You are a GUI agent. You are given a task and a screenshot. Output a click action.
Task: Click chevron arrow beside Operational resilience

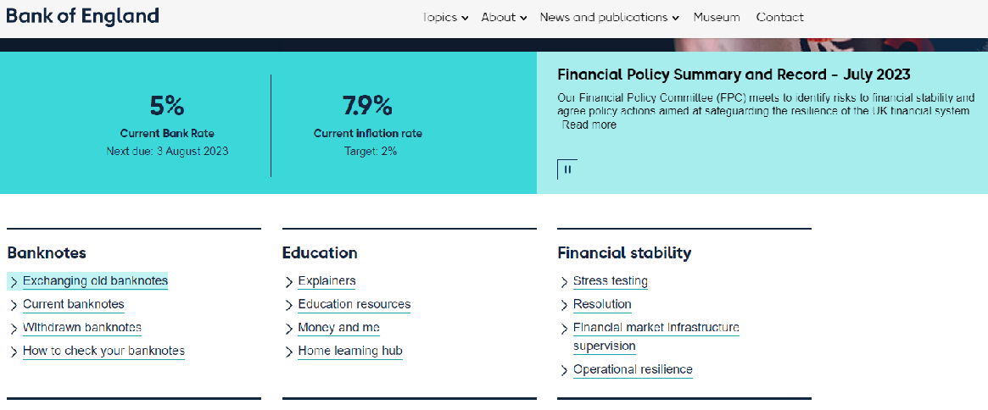click(x=565, y=370)
